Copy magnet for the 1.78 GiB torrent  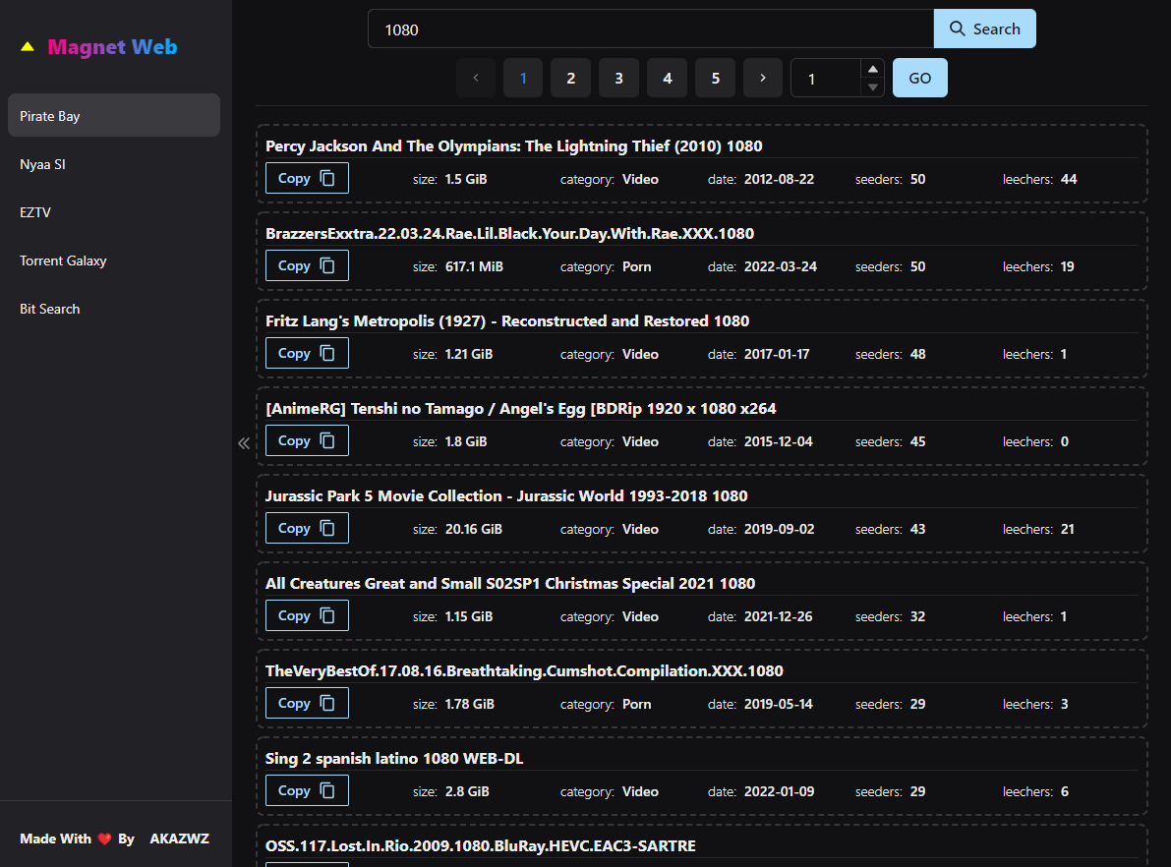307,703
